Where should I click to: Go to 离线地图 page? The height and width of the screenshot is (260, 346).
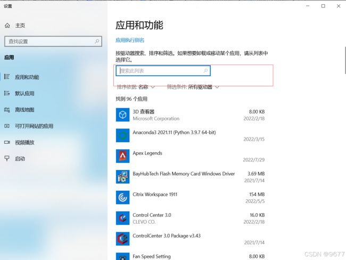point(54,110)
